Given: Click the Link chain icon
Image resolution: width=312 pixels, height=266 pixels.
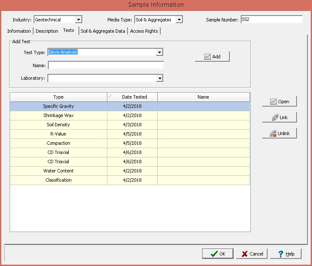Looking at the screenshot, I should pyautogui.click(x=274, y=117).
